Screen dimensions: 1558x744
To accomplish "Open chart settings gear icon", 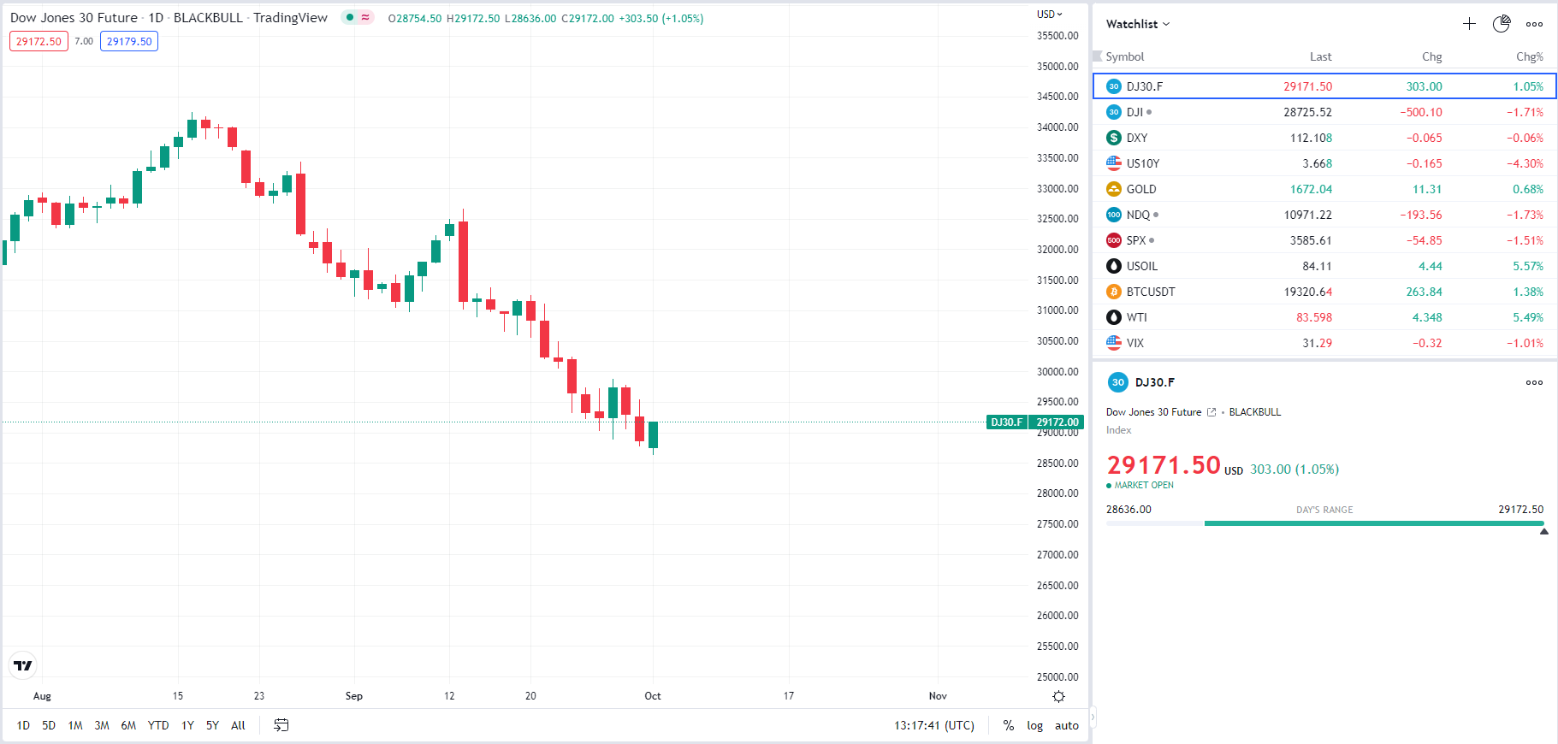I will tap(1058, 696).
